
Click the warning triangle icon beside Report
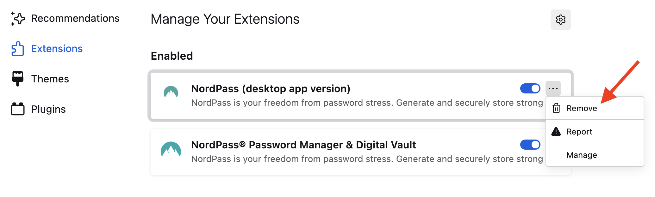coord(556,131)
